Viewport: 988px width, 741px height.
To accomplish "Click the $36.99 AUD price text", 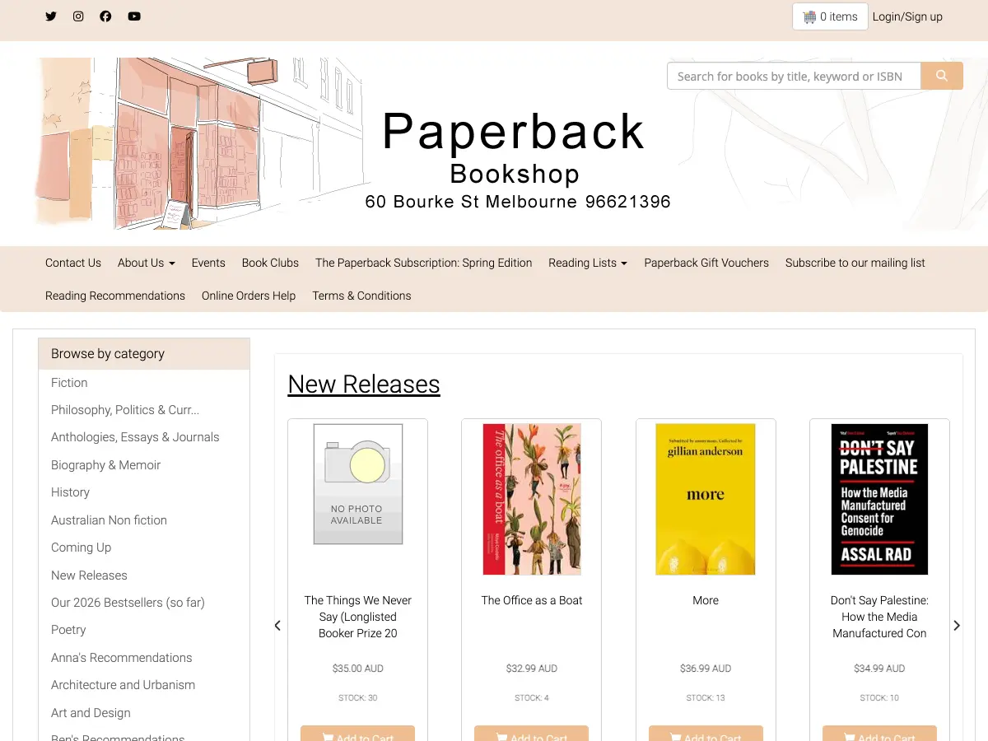I will click(706, 669).
